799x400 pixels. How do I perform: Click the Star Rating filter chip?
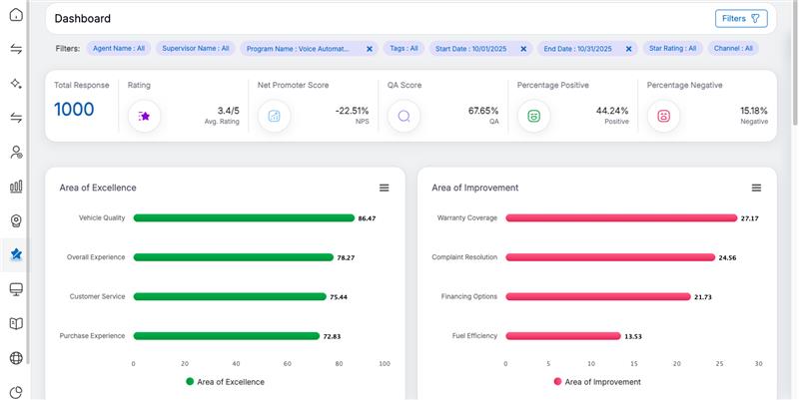pyautogui.click(x=672, y=48)
